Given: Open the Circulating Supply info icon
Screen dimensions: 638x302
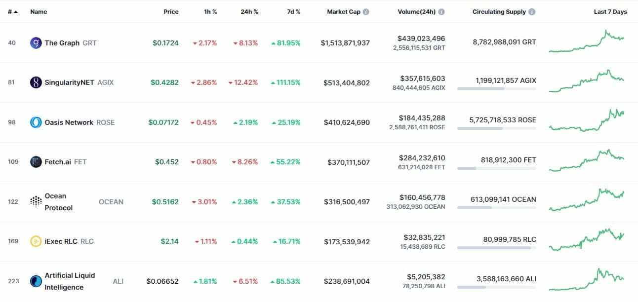Looking at the screenshot, I should click(531, 12).
